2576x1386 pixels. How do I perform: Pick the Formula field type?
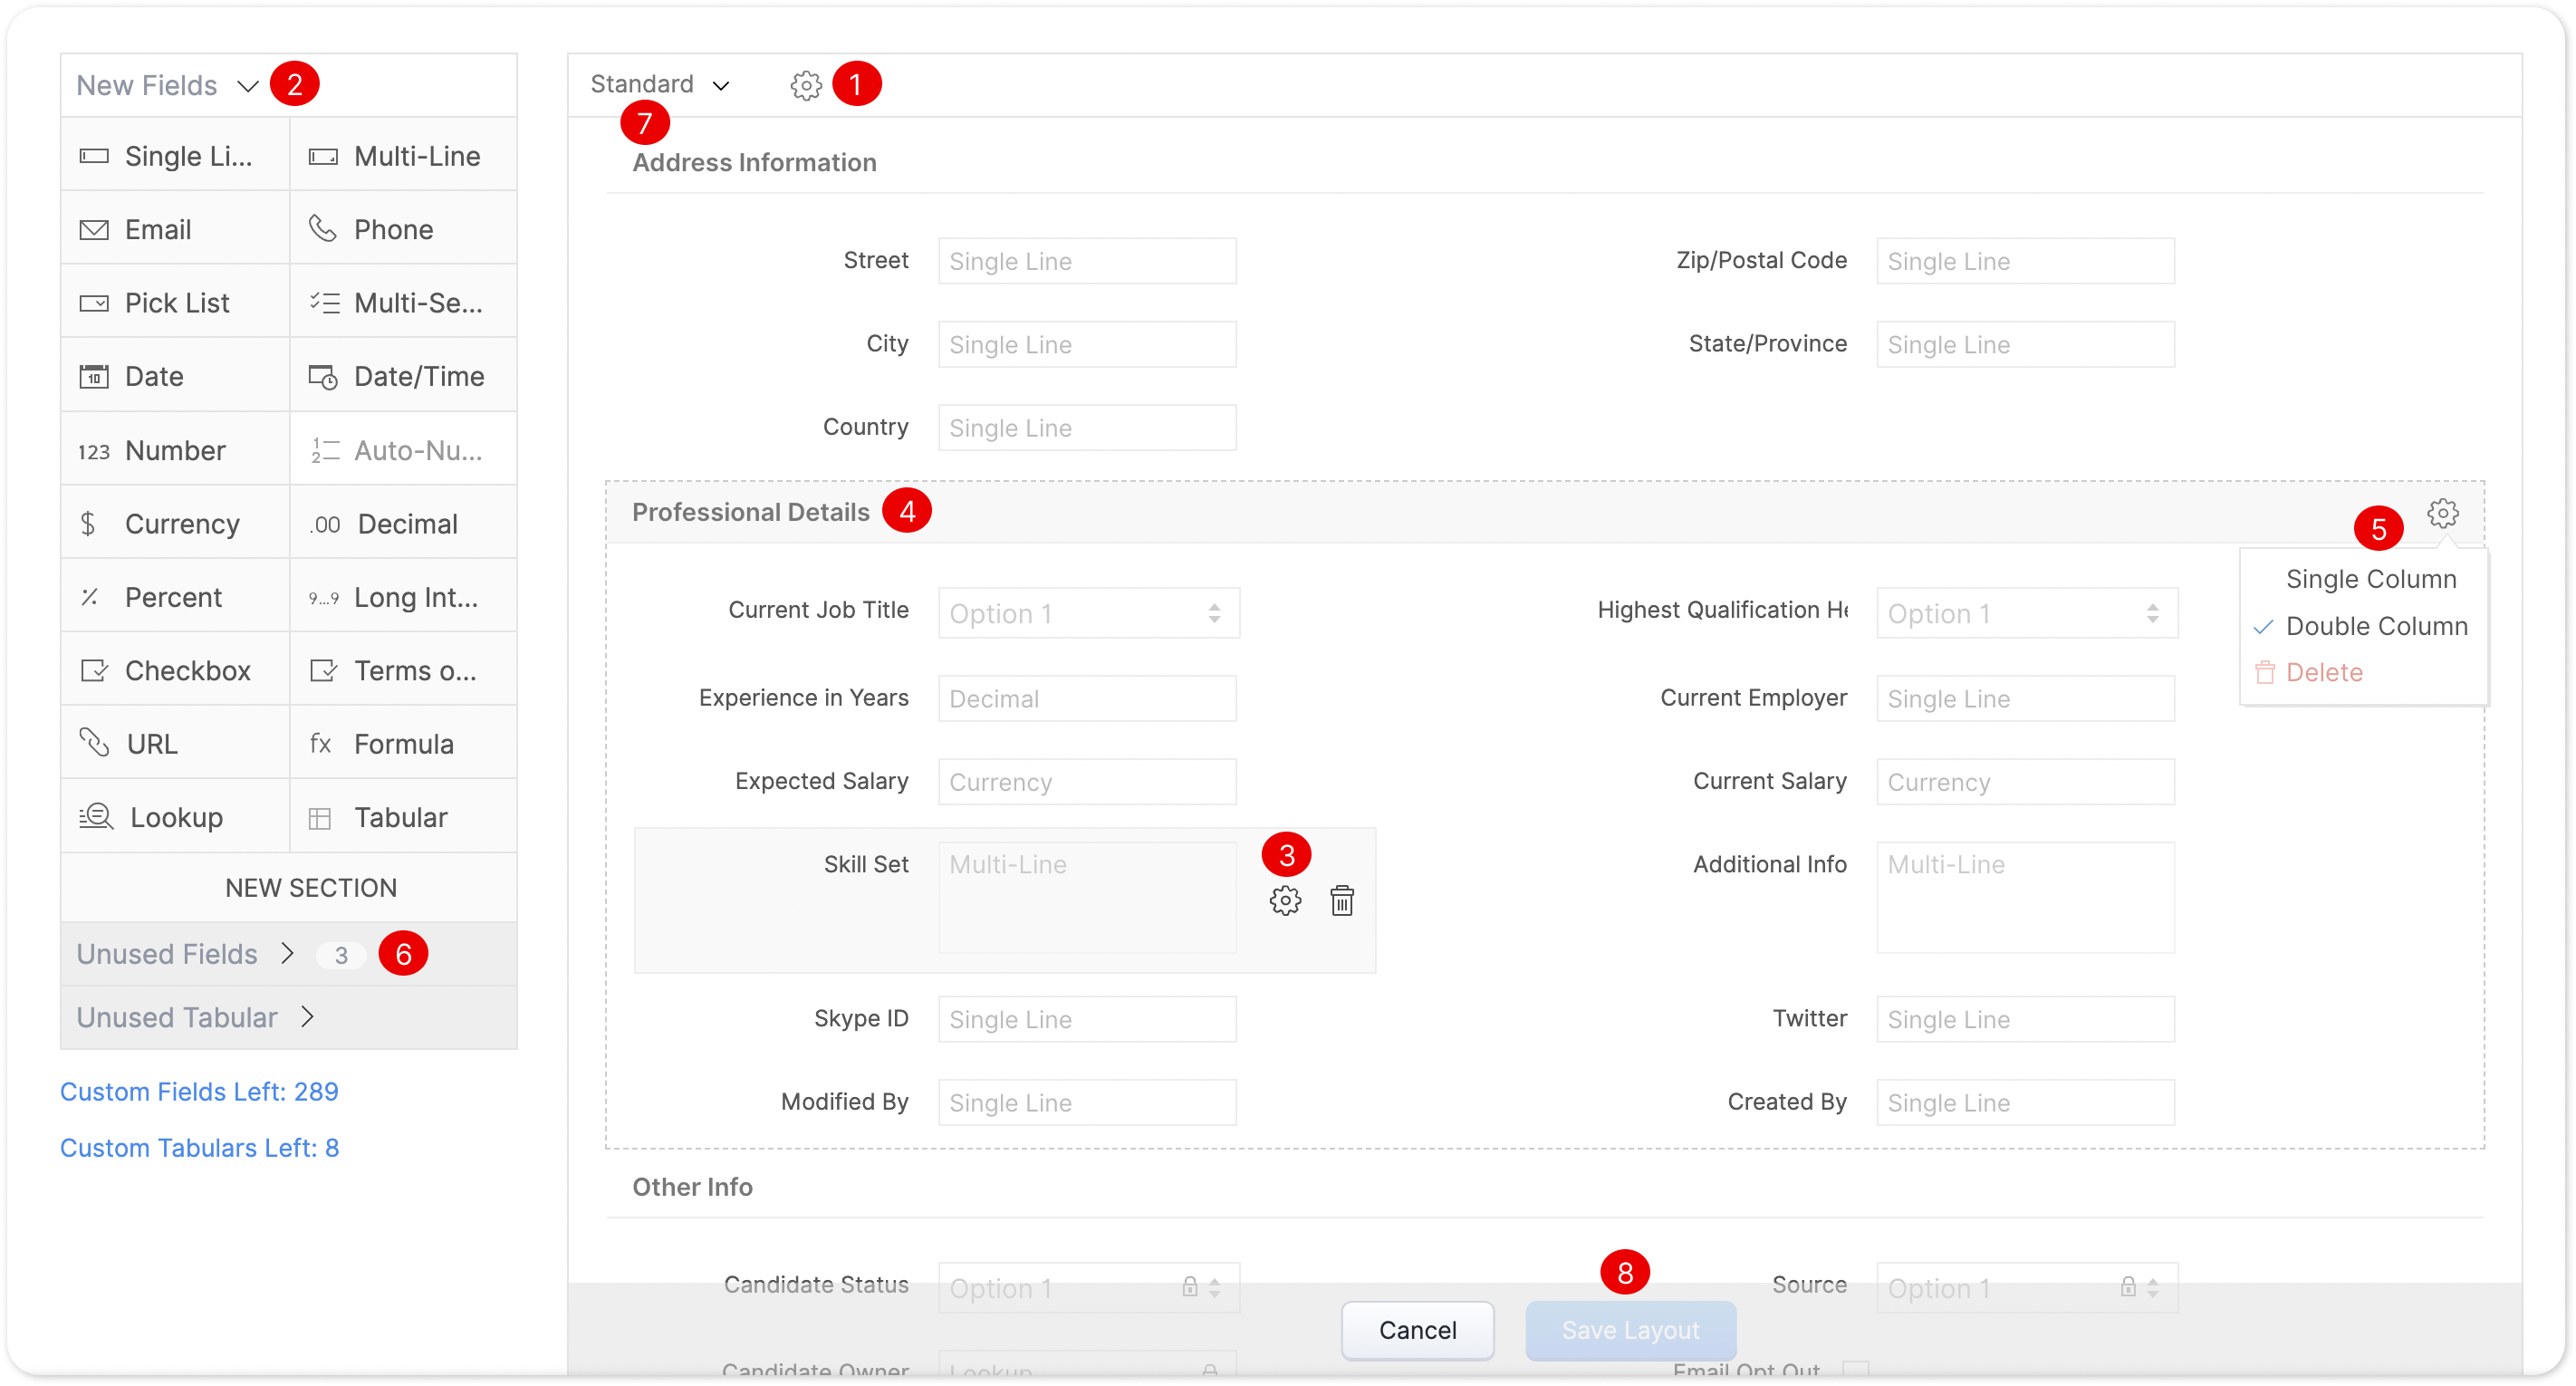[x=403, y=744]
